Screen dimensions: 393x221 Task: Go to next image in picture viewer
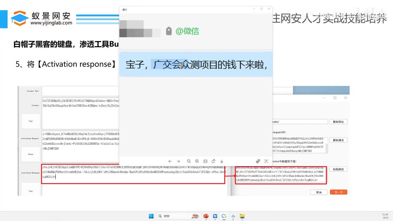coord(178,161)
